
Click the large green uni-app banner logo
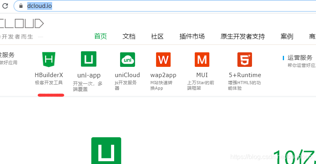106,151
